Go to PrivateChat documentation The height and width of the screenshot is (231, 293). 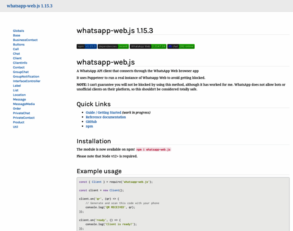pos(22,113)
